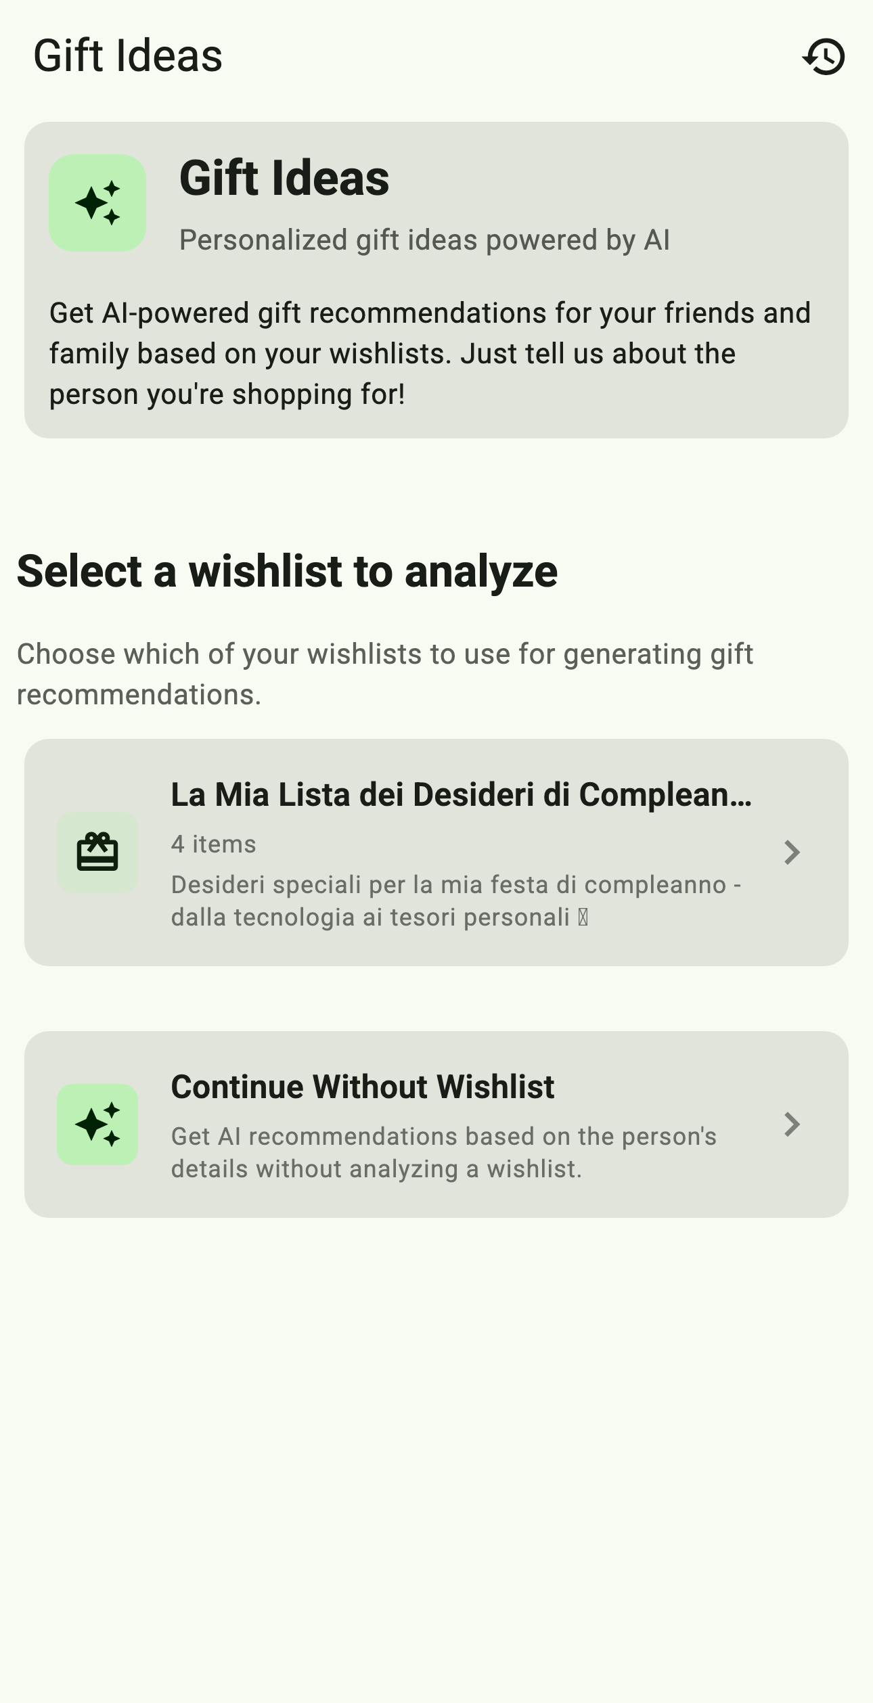873x1703 pixels.
Task: Click the 'Get AI recommendations' description text
Action: (x=443, y=1152)
